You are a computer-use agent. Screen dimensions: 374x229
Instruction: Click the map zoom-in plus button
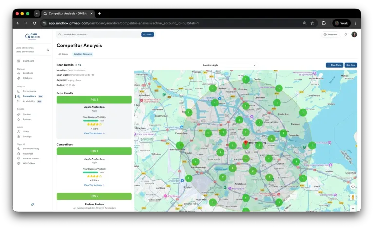click(x=353, y=208)
